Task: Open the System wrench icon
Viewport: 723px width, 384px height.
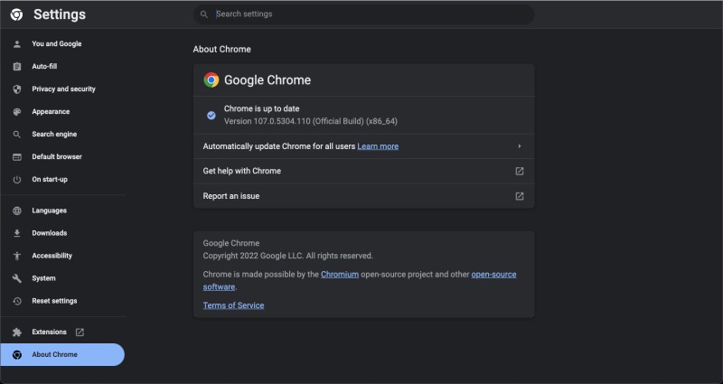Action: click(x=17, y=278)
